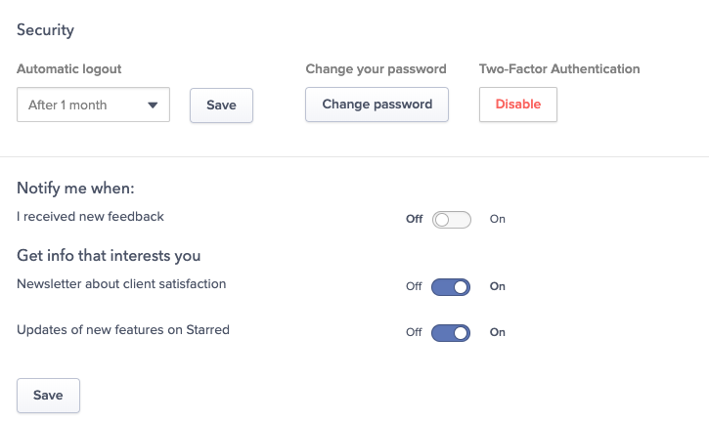Click "Off" label beside new feedback toggle
Image resolution: width=709 pixels, height=422 pixels.
coord(415,220)
